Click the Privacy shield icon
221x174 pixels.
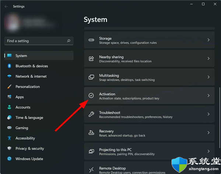coord(10,148)
